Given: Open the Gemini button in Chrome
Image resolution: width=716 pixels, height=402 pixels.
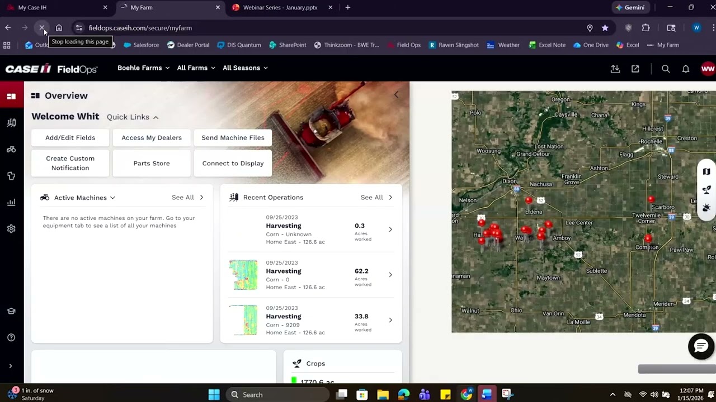Looking at the screenshot, I should (630, 8).
